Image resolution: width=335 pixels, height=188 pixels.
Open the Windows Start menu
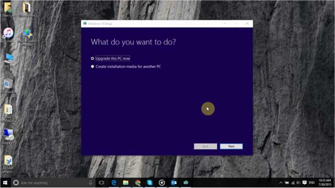5,183
